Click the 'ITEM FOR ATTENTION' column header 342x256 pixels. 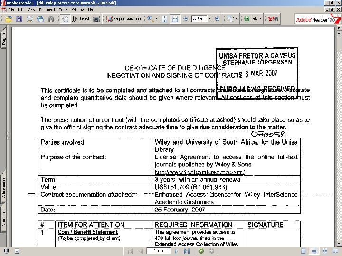click(104, 225)
